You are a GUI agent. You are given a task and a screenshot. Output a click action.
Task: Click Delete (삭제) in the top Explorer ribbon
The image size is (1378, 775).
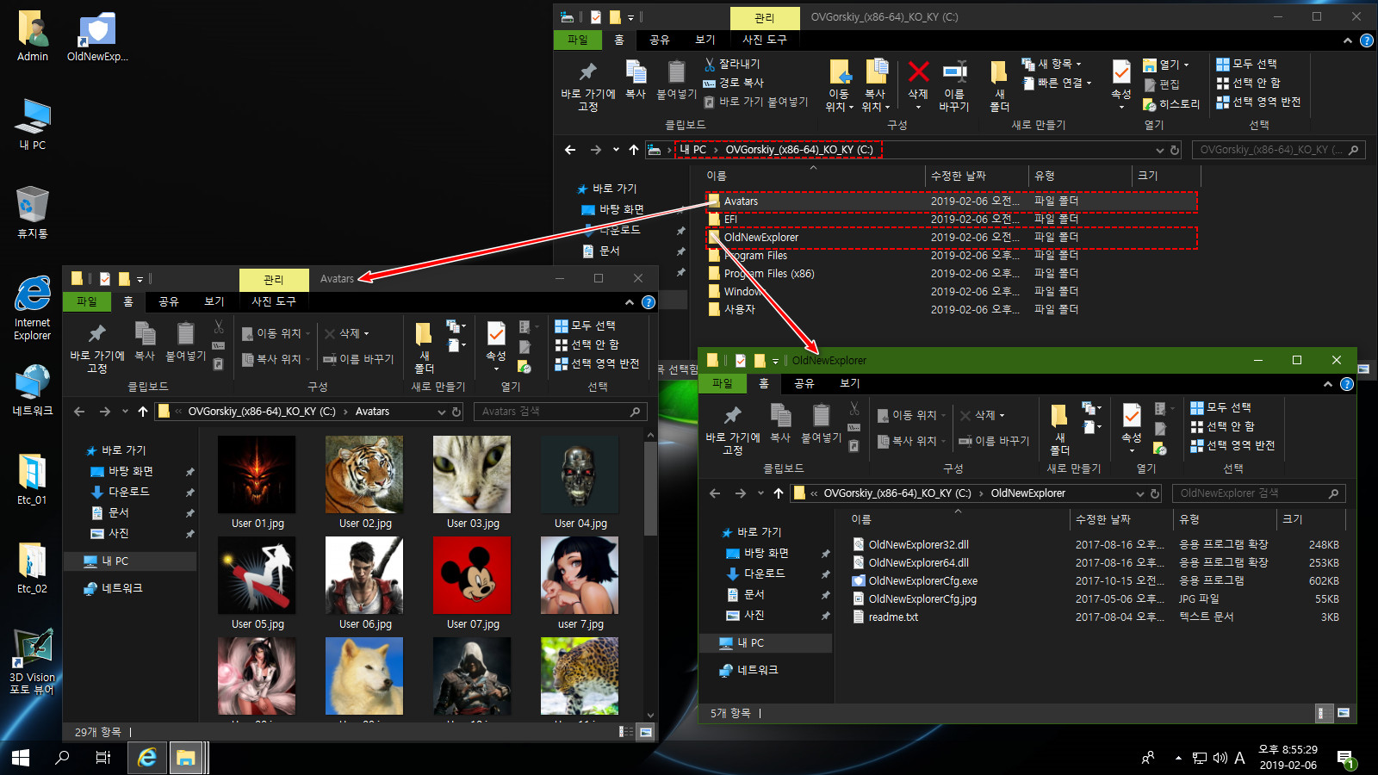(918, 83)
